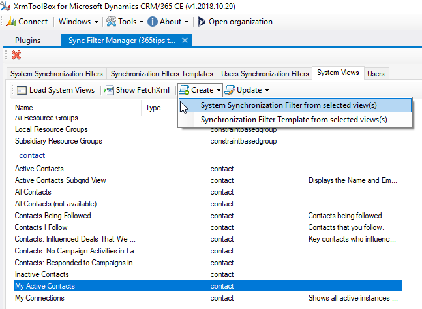The image size is (422, 309).
Task: Select the Contacts I Follow view
Action: [x=41, y=227]
